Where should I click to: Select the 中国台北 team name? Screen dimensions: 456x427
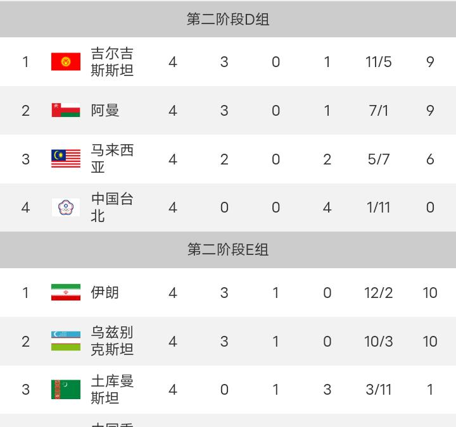coord(112,207)
